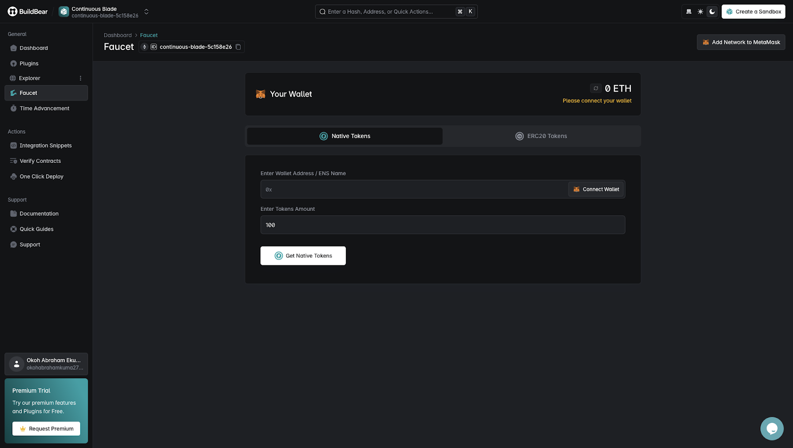This screenshot has height=448, width=793.
Task: Click the Create a Sandbox button
Action: coord(753,11)
